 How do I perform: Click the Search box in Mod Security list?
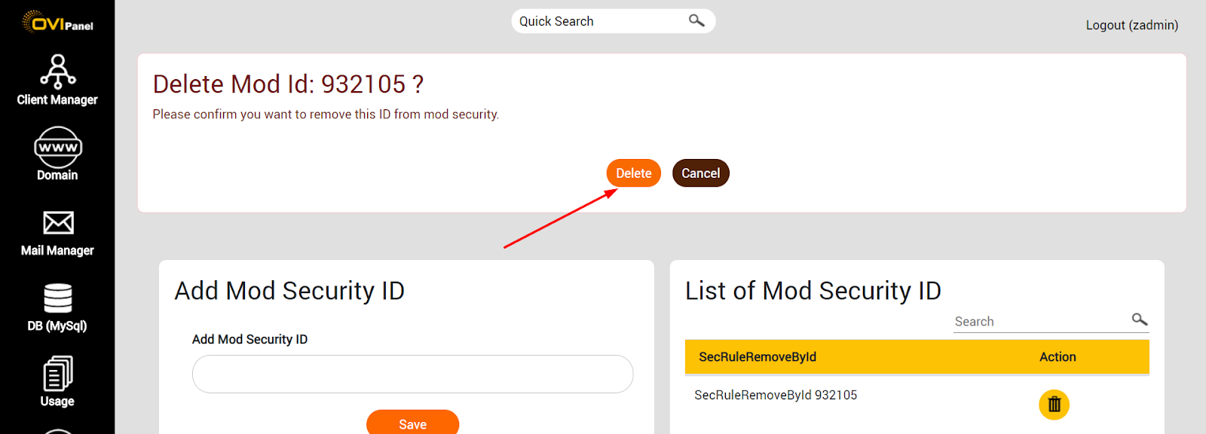(x=1040, y=320)
